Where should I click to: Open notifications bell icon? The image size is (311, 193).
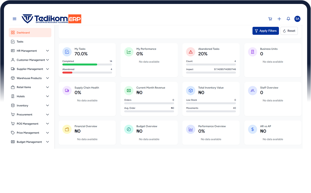[x=288, y=19]
